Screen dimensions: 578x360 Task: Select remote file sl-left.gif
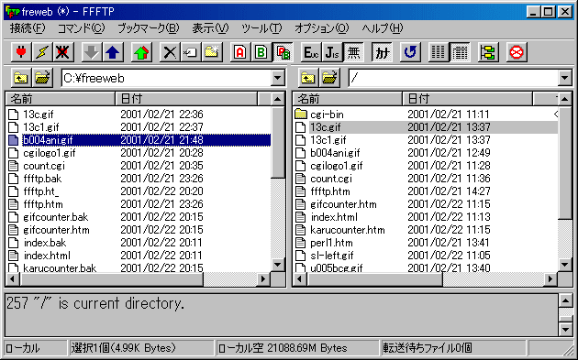(332, 256)
